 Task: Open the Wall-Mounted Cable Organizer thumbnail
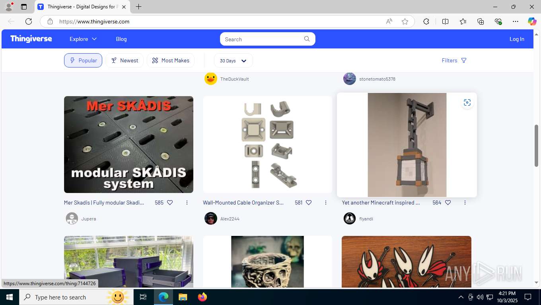click(267, 145)
